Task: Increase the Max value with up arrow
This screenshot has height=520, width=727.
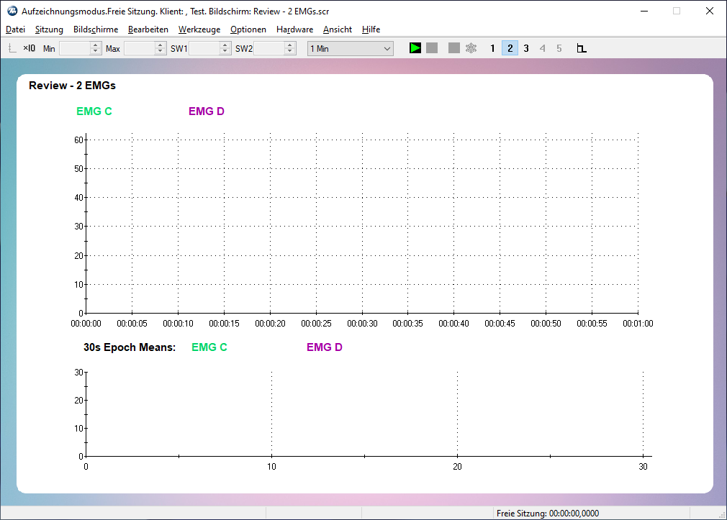Action: point(161,45)
